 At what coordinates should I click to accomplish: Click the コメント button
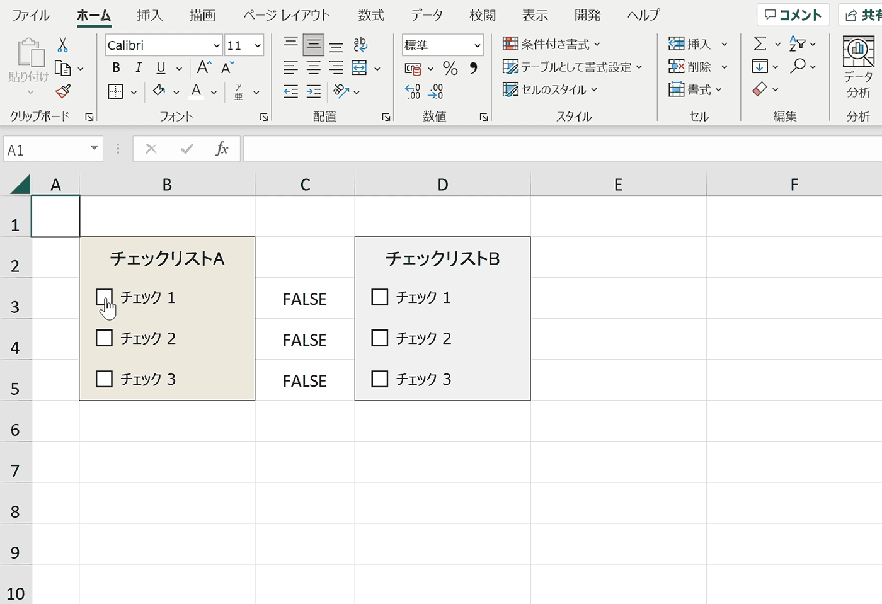(793, 15)
